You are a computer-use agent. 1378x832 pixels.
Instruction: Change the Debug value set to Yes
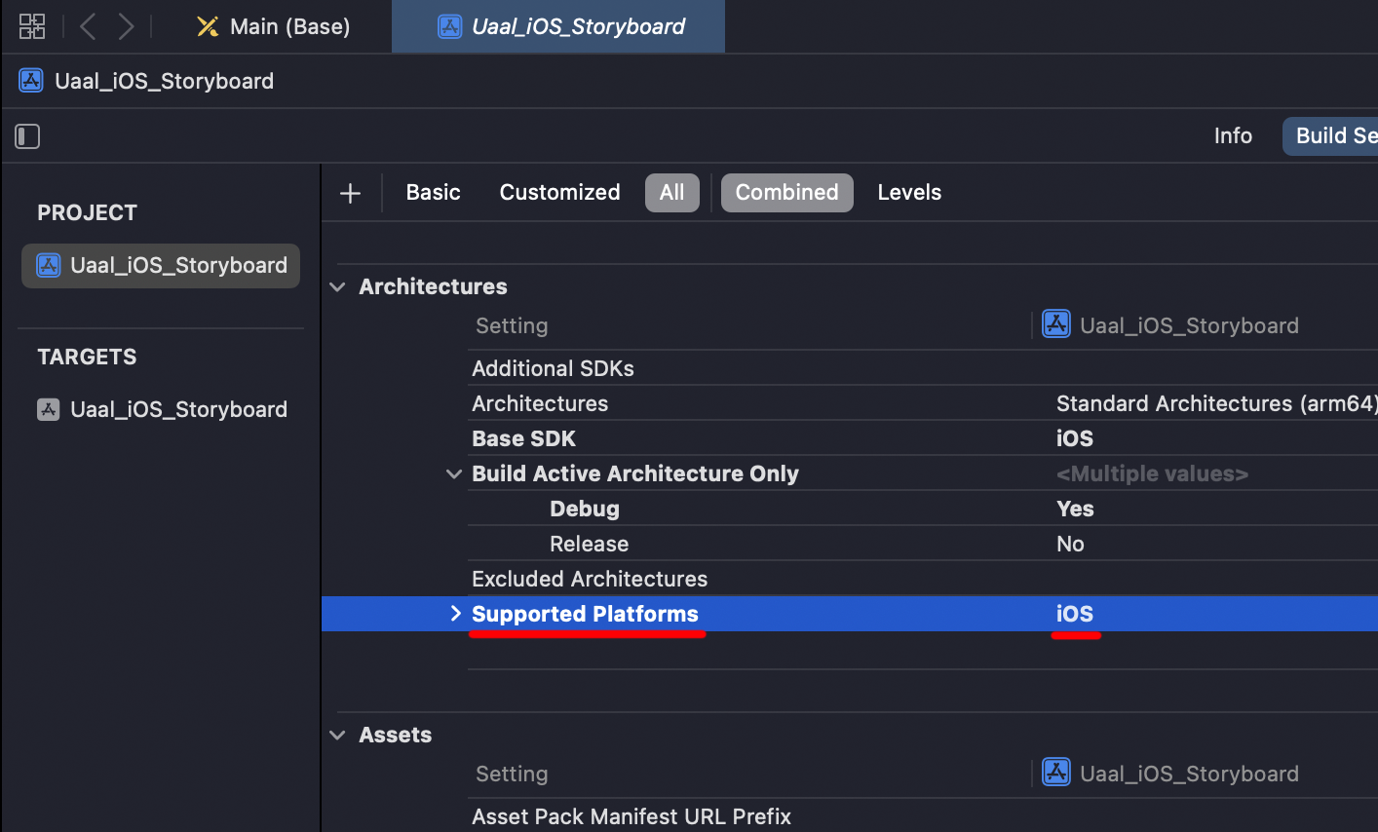(x=1075, y=509)
